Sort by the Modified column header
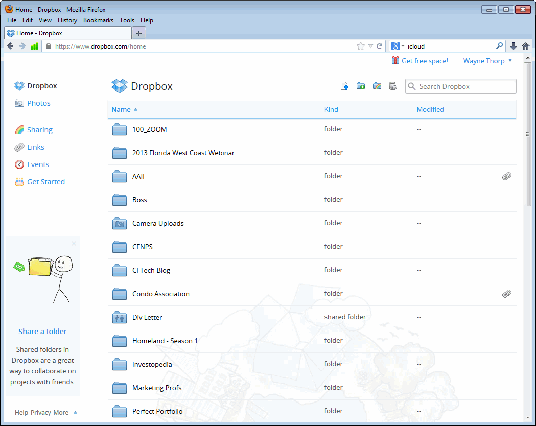The height and width of the screenshot is (426, 536). coord(430,110)
